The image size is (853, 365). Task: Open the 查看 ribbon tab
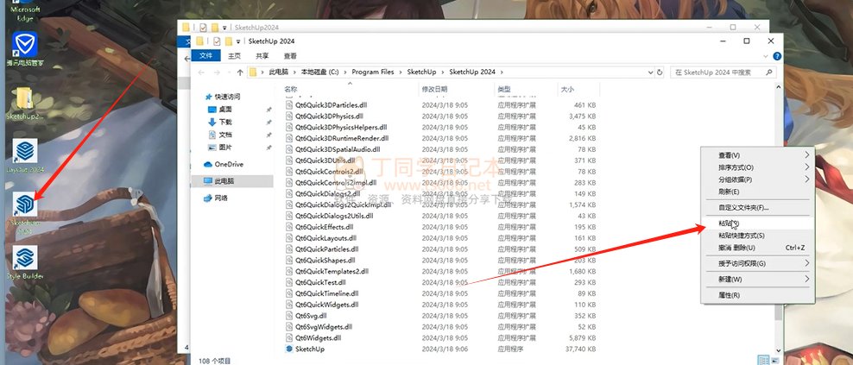[291, 56]
